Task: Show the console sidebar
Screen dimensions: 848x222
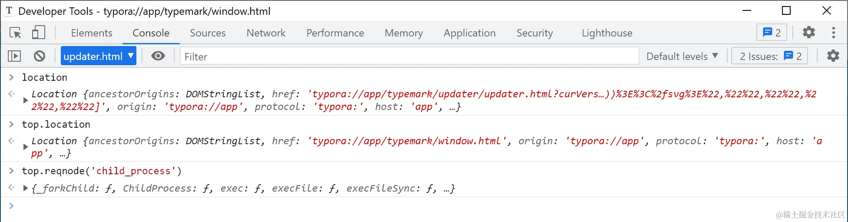Action: coord(14,56)
